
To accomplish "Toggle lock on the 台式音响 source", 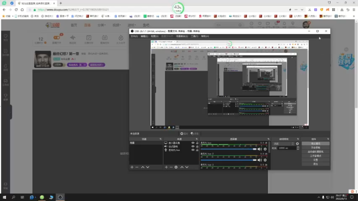I will pos(197,147).
